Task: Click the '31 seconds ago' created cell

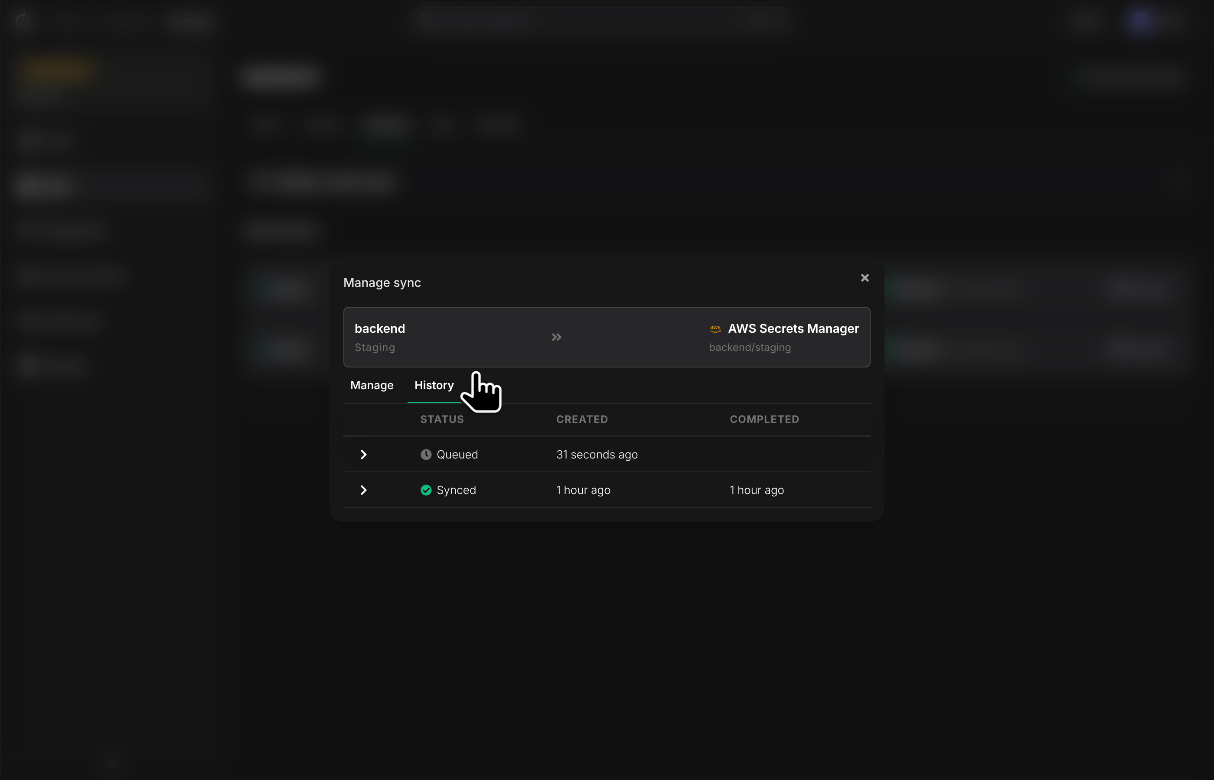Action: click(596, 454)
